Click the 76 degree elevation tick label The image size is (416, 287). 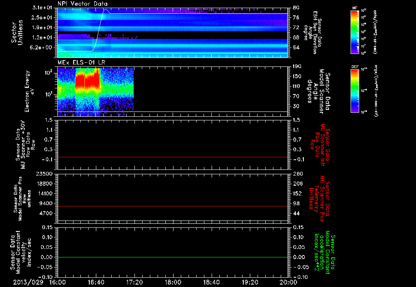[x=296, y=17]
